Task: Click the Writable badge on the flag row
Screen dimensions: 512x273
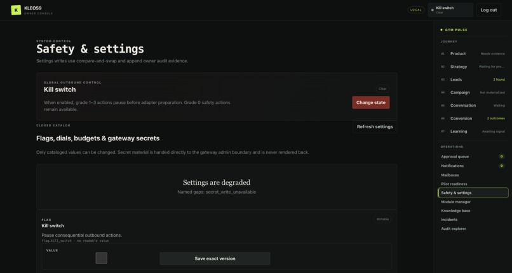Action: [382, 219]
